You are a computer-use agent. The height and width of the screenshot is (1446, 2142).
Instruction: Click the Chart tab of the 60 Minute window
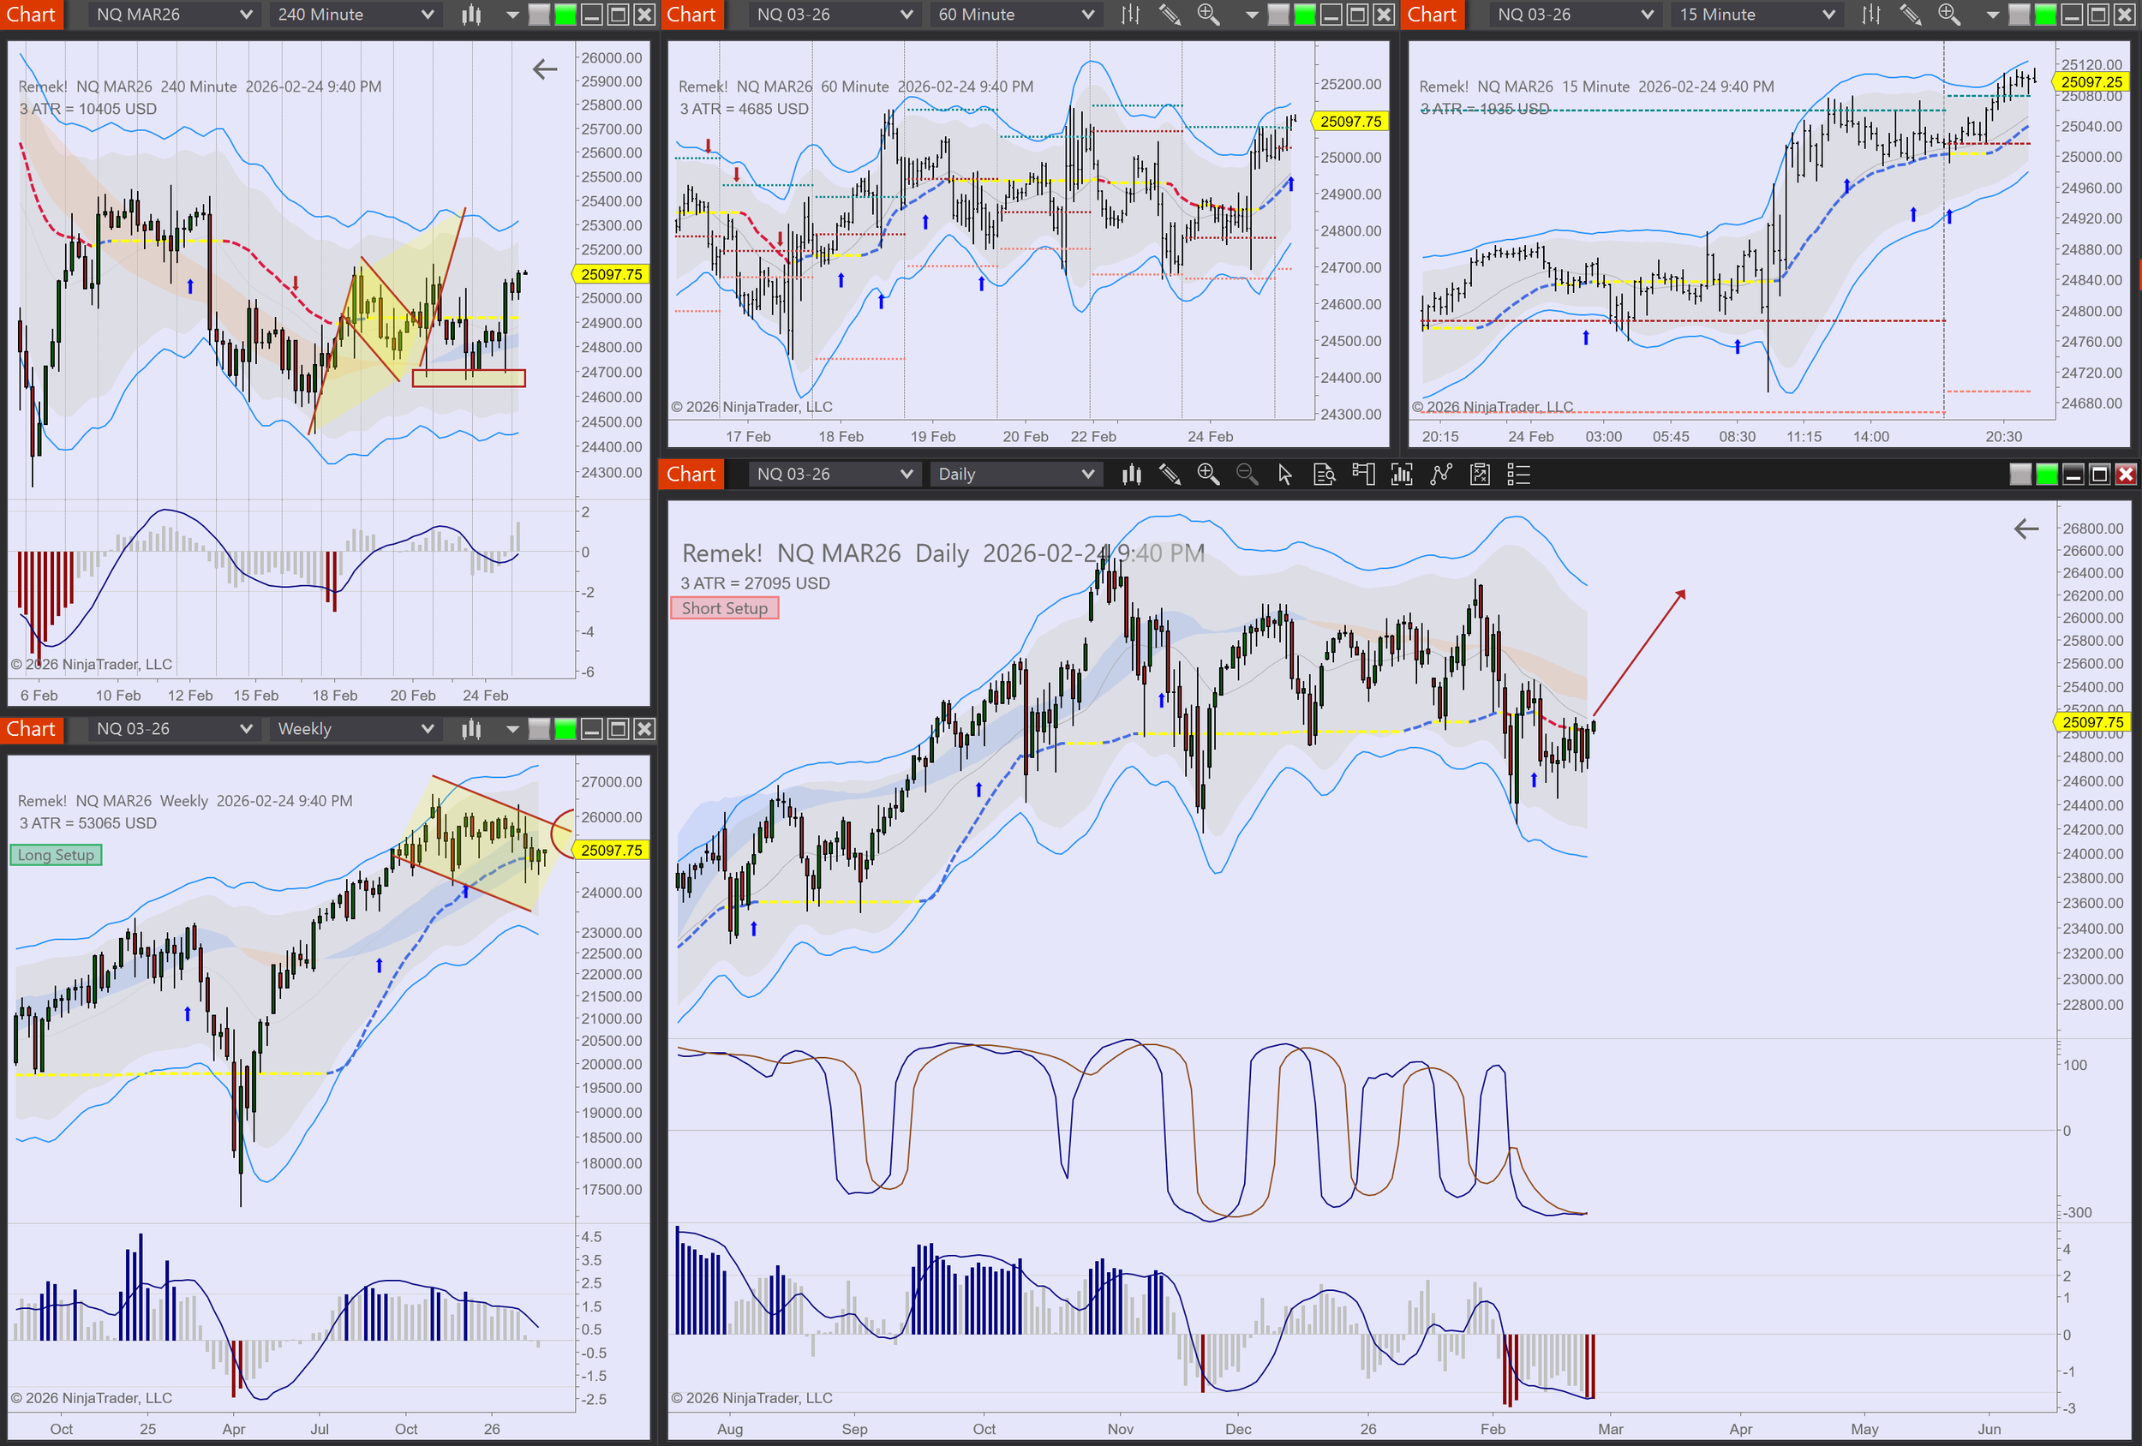pos(691,15)
